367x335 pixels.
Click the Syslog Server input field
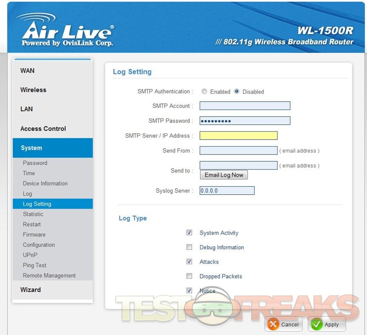coord(227,191)
